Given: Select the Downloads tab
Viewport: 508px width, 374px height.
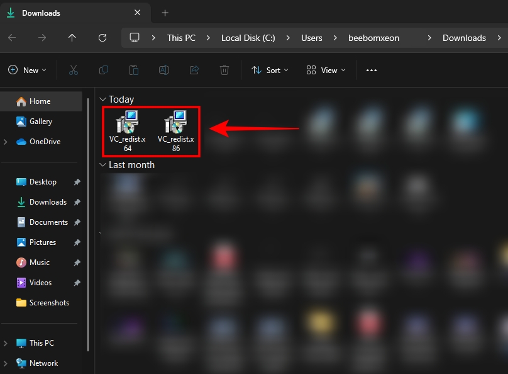Looking at the screenshot, I should [75, 13].
